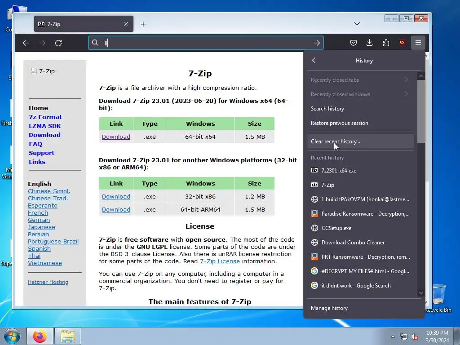Reload the current page
The width and height of the screenshot is (460, 345).
pos(58,43)
